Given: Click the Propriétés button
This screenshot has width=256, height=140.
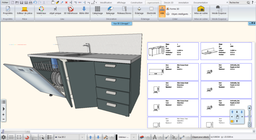Looking at the screenshot, I should 8,10.
